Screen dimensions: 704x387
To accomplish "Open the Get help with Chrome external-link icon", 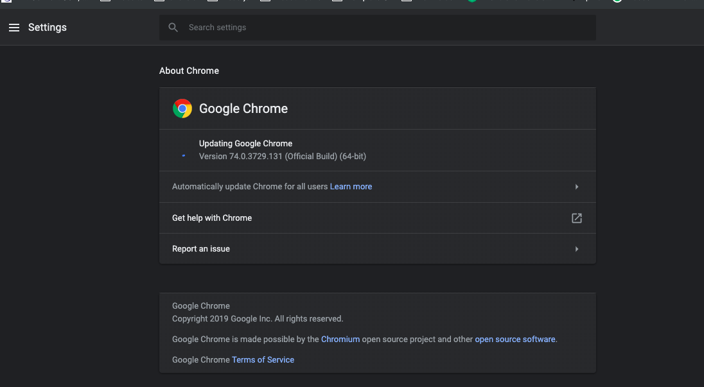I will click(x=576, y=218).
